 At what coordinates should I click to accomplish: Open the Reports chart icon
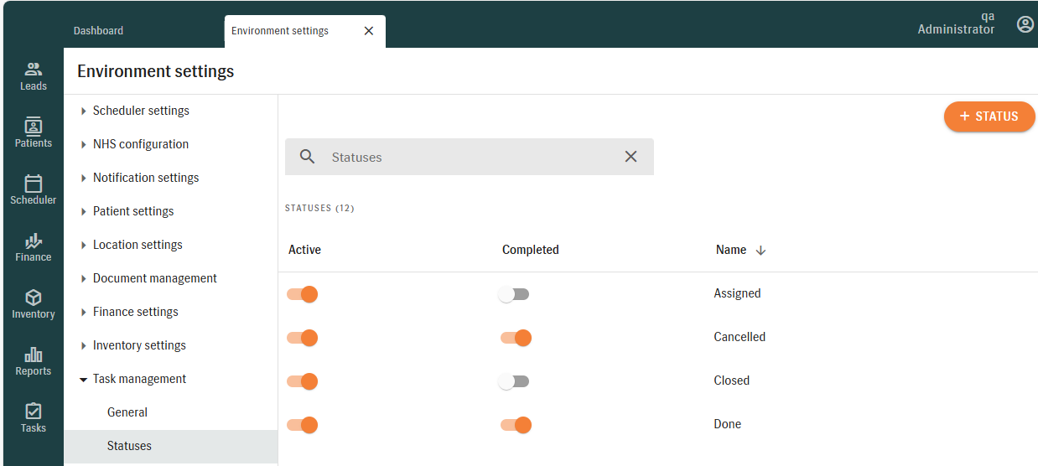tap(34, 355)
